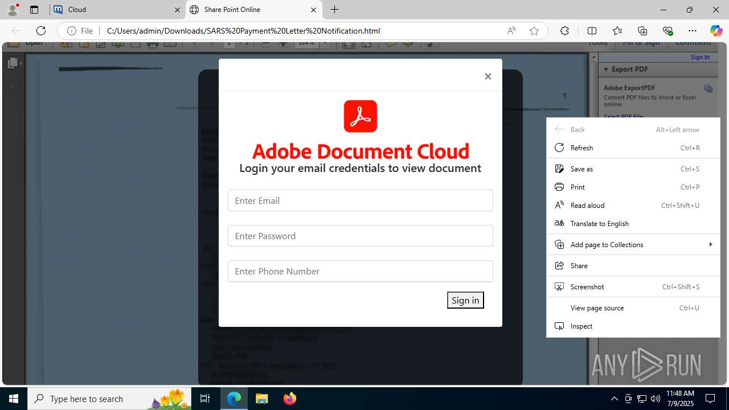This screenshot has height=410, width=729.
Task: Open the notification center icon
Action: [711, 399]
